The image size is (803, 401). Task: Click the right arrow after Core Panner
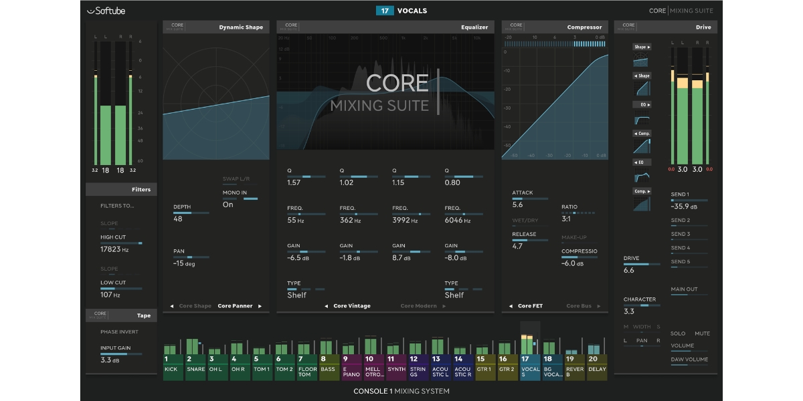point(260,306)
